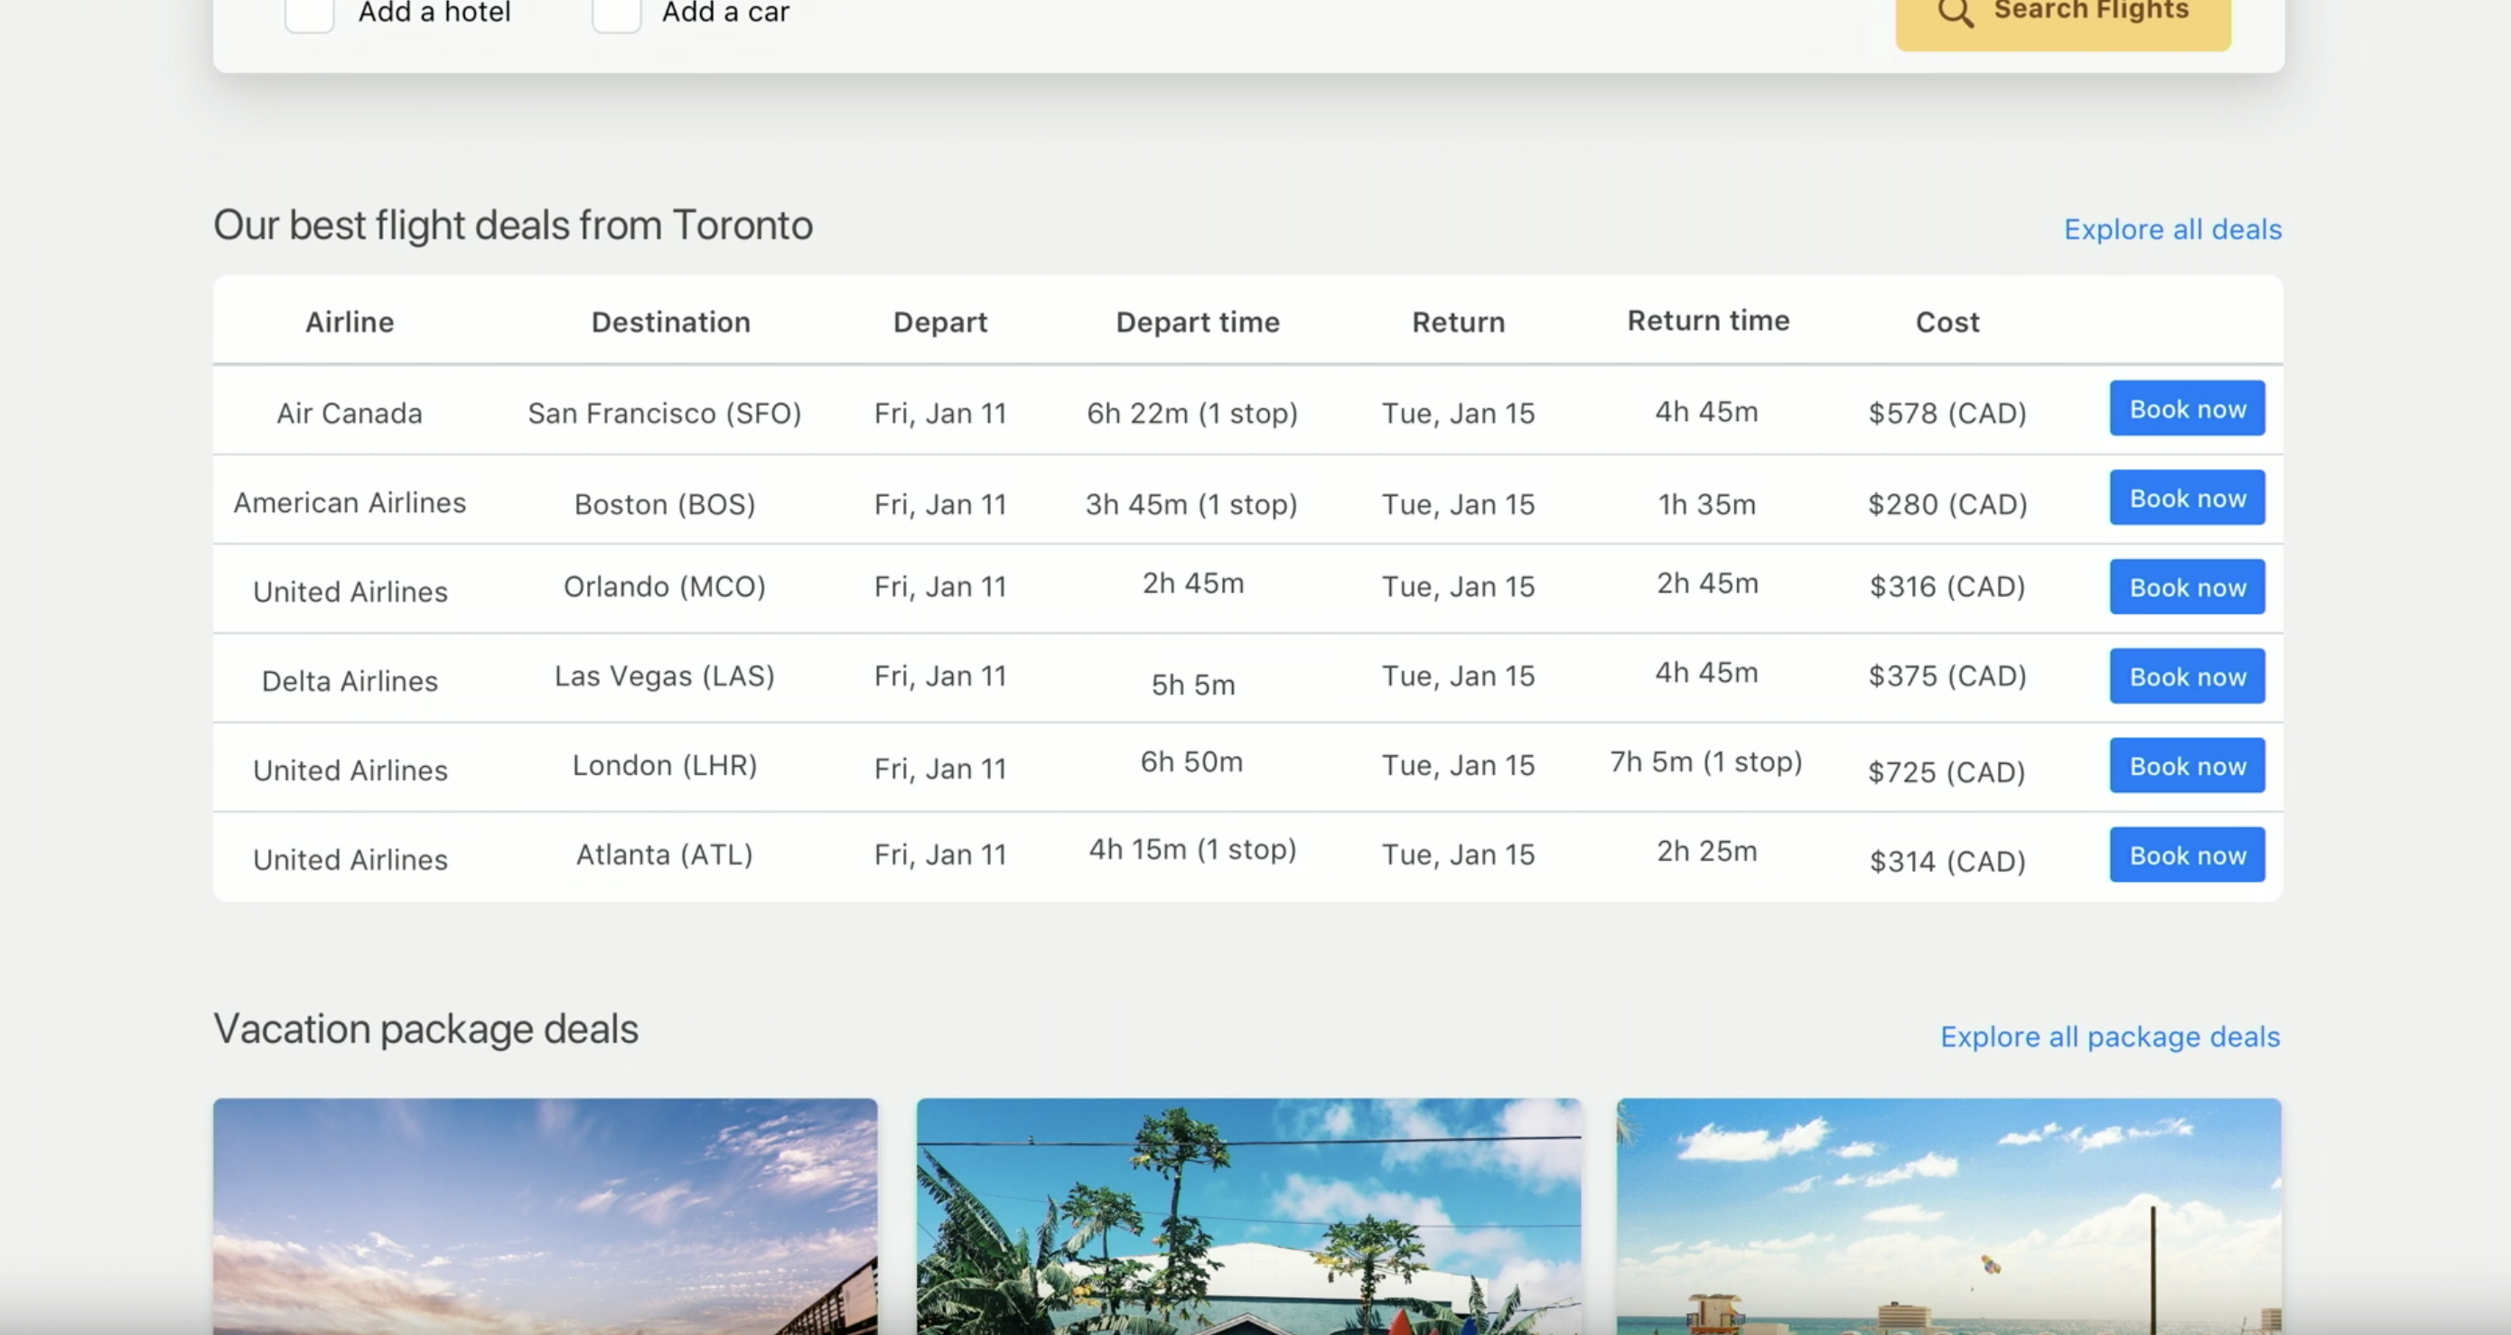Open the Explore all deals link
The height and width of the screenshot is (1335, 2511).
pos(2171,229)
